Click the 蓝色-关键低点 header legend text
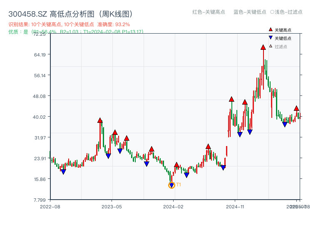Image resolution: width=333 pixels, height=249 pixels. tap(250, 12)
